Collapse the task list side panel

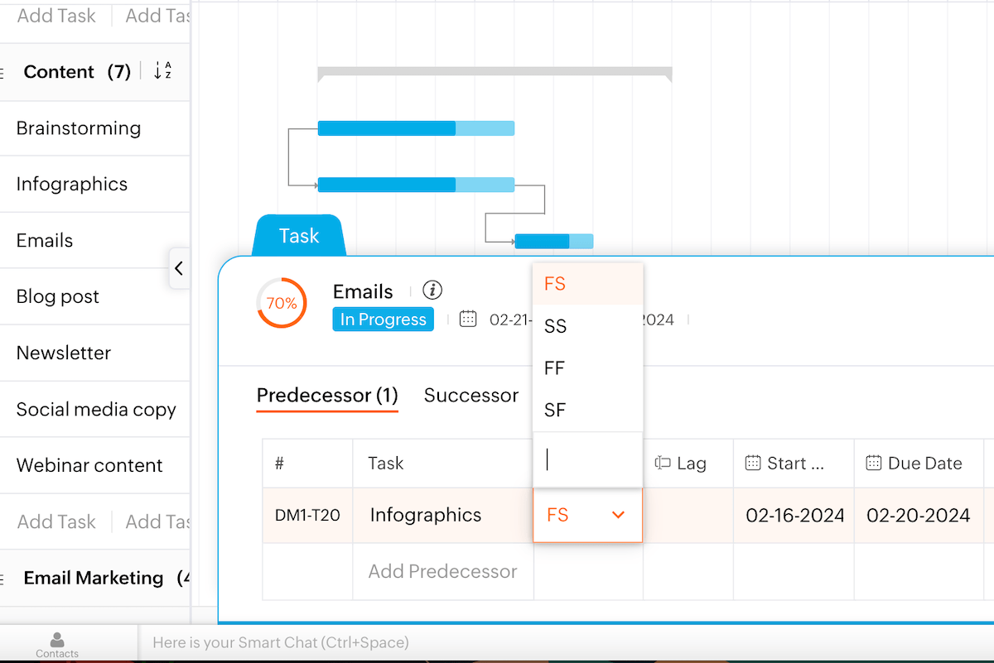coord(179,268)
